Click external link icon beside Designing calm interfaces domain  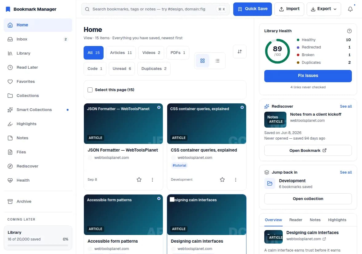coord(324,239)
